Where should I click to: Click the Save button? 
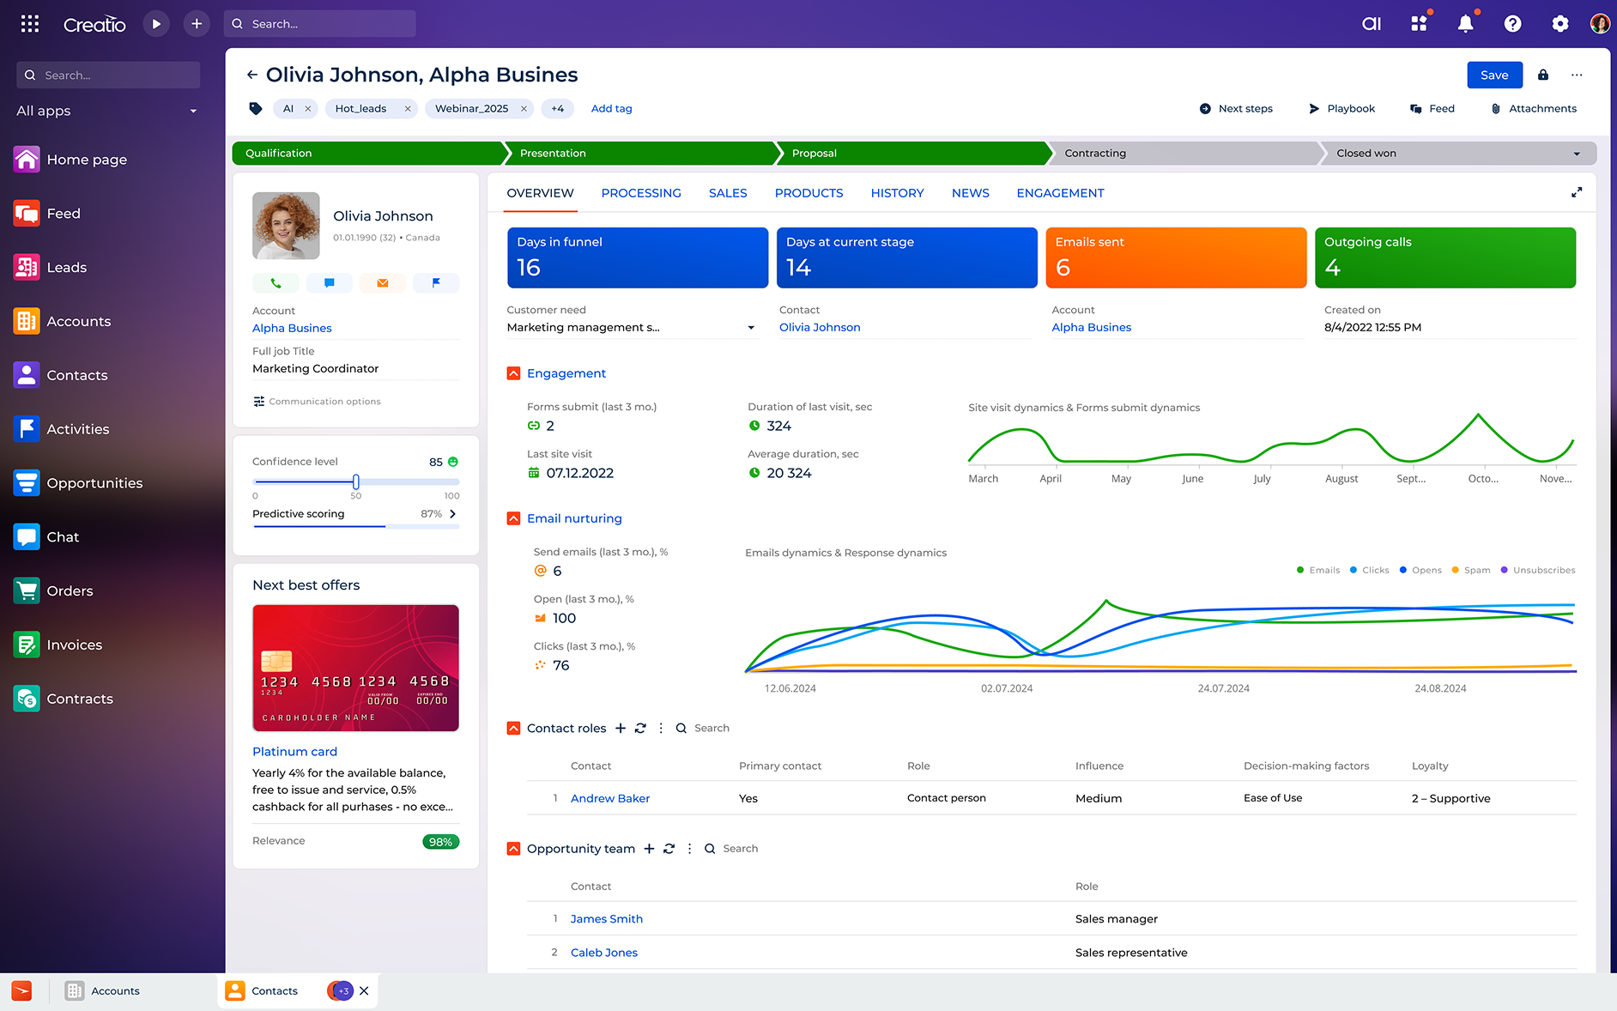coord(1494,75)
